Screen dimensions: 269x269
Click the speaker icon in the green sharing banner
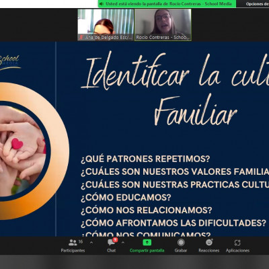[102, 4]
